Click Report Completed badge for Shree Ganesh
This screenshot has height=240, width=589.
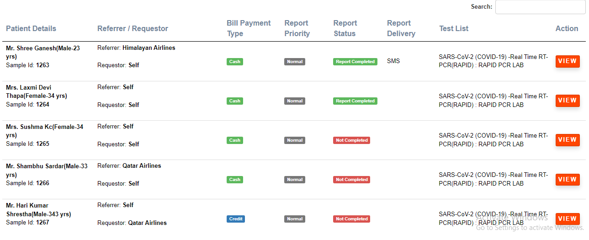355,62
